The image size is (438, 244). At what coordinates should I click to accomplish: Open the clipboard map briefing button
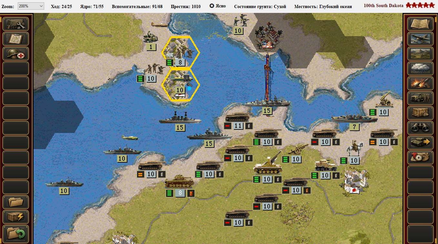pyautogui.click(x=16, y=39)
